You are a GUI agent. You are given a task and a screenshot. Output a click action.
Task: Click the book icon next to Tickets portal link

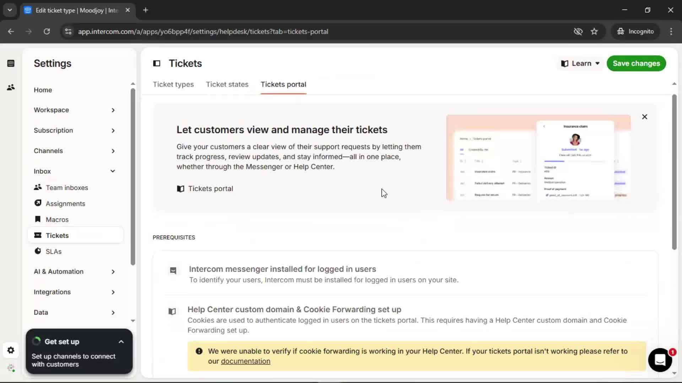pyautogui.click(x=180, y=189)
